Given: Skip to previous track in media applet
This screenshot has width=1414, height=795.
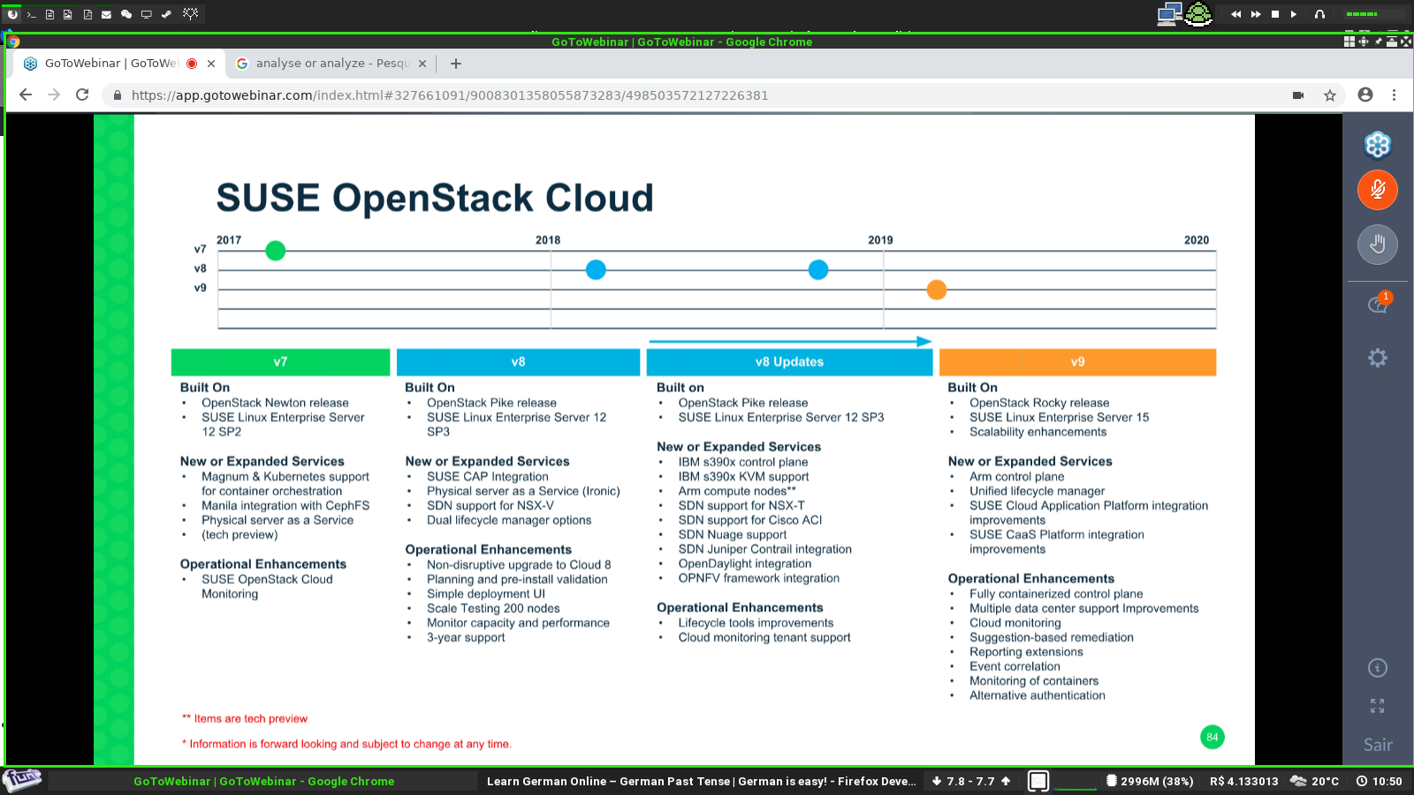Looking at the screenshot, I should point(1235,14).
